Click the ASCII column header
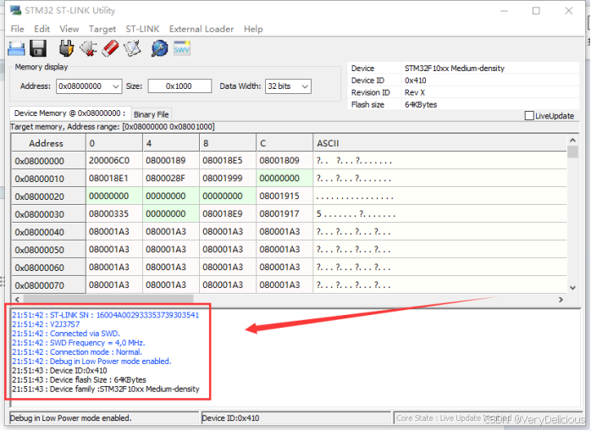 439,144
